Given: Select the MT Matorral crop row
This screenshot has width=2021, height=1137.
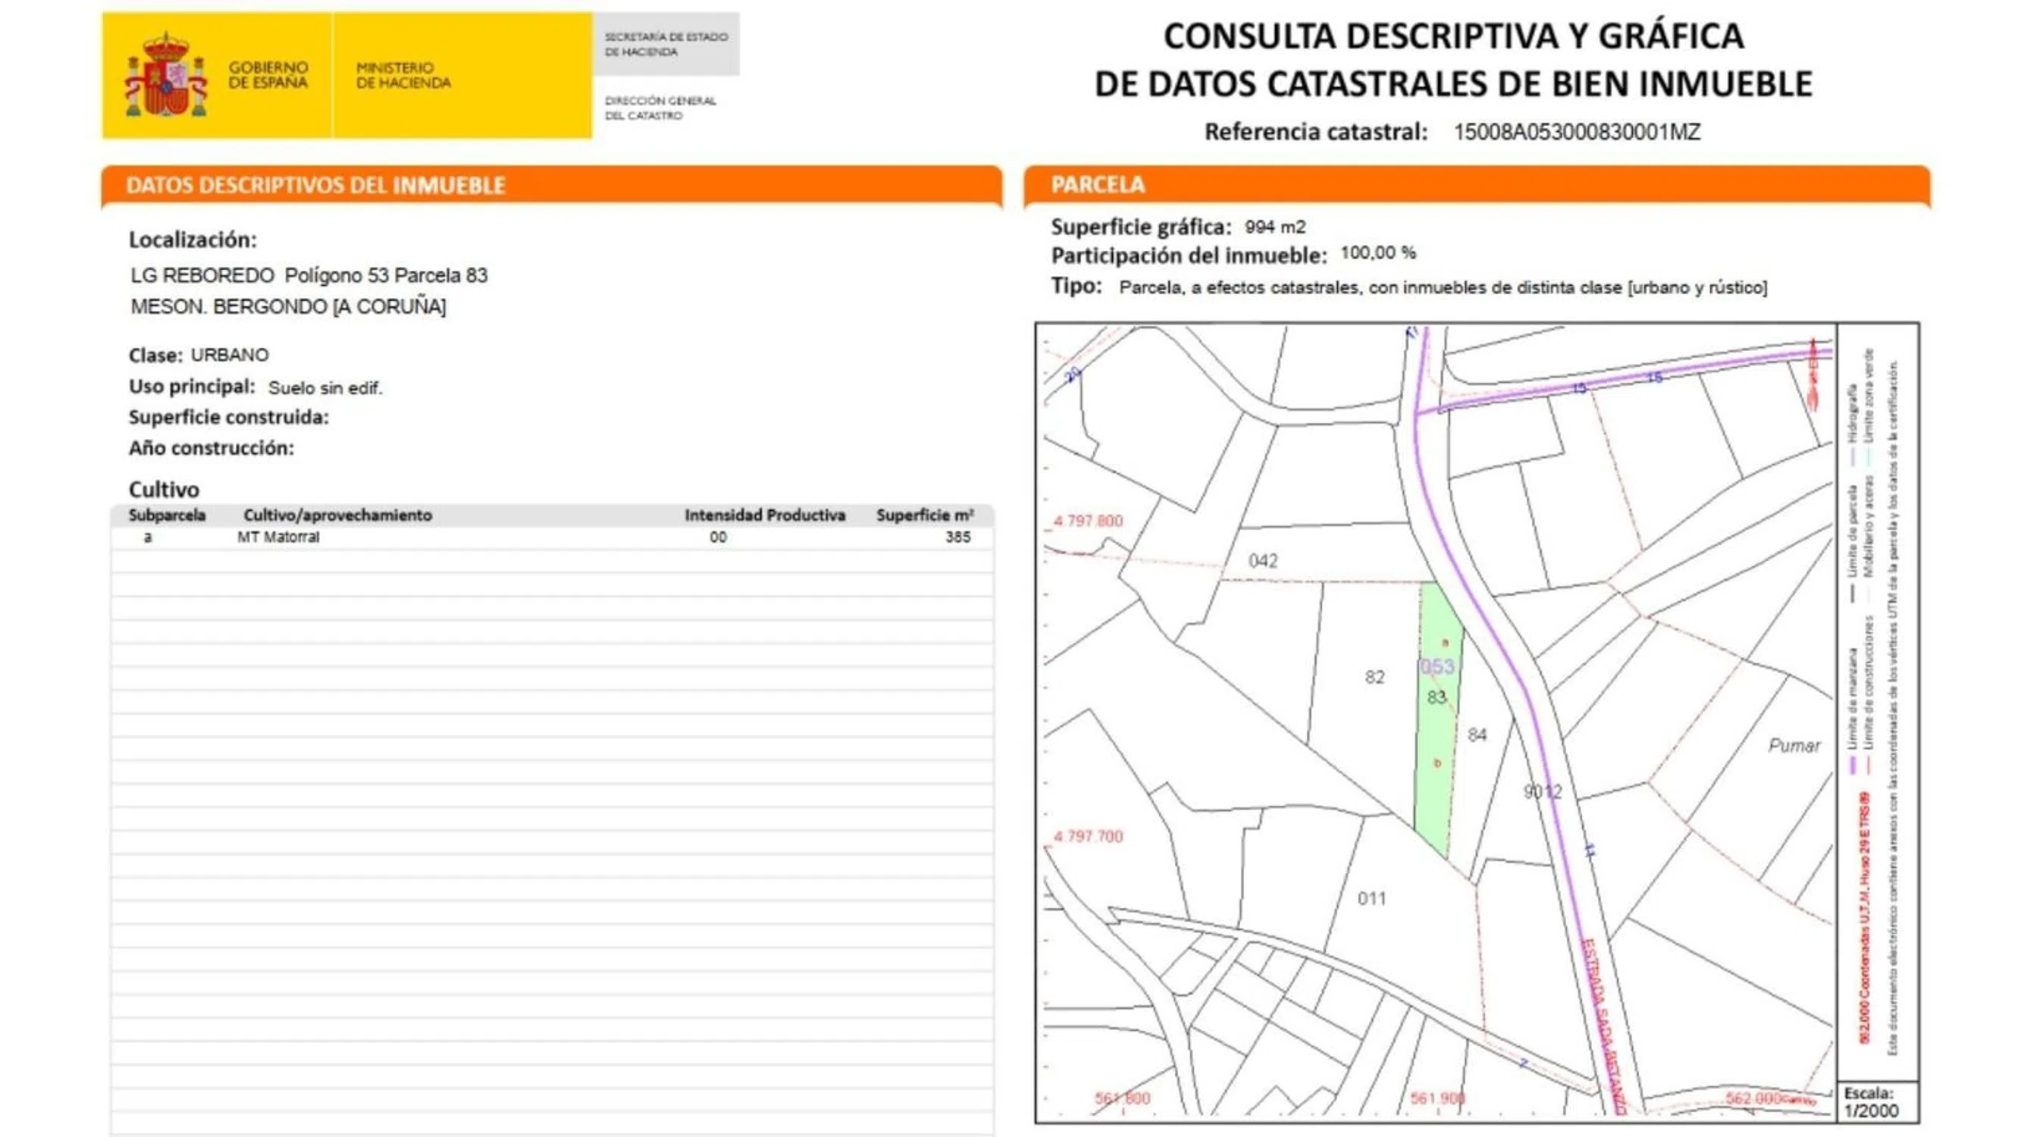Looking at the screenshot, I should [278, 537].
